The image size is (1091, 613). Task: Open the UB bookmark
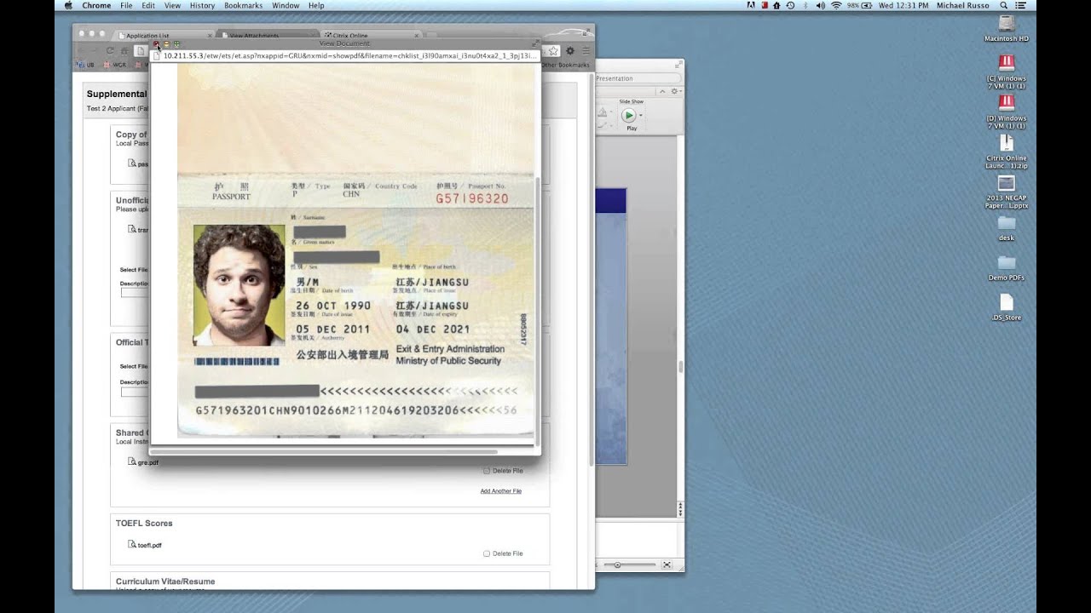tap(87, 65)
